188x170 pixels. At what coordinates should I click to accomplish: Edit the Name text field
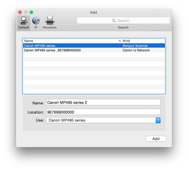click(x=103, y=102)
